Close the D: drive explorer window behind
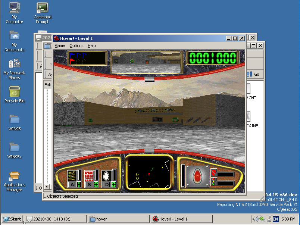This screenshot has height=225, width=300. [252, 38]
